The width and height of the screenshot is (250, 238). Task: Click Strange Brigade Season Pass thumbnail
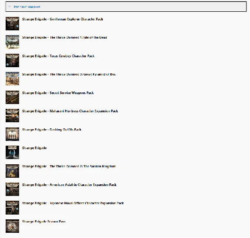12,226
